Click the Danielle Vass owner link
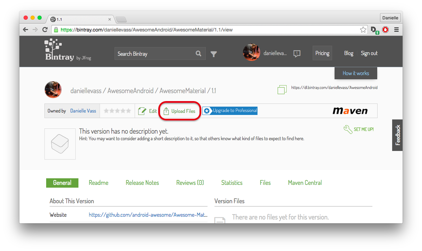 [83, 111]
